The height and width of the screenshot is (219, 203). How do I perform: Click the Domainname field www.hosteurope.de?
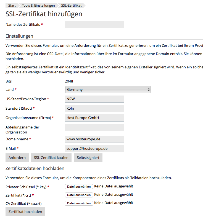tap(94, 139)
